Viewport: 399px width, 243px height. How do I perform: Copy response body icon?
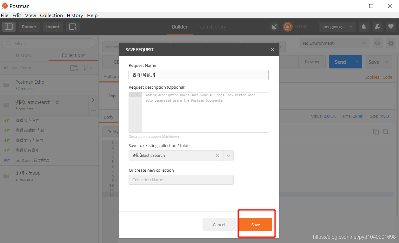click(x=376, y=131)
